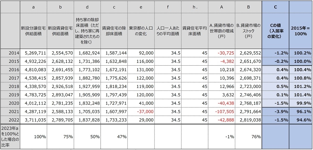Click the 2017 row label

tap(10, 78)
